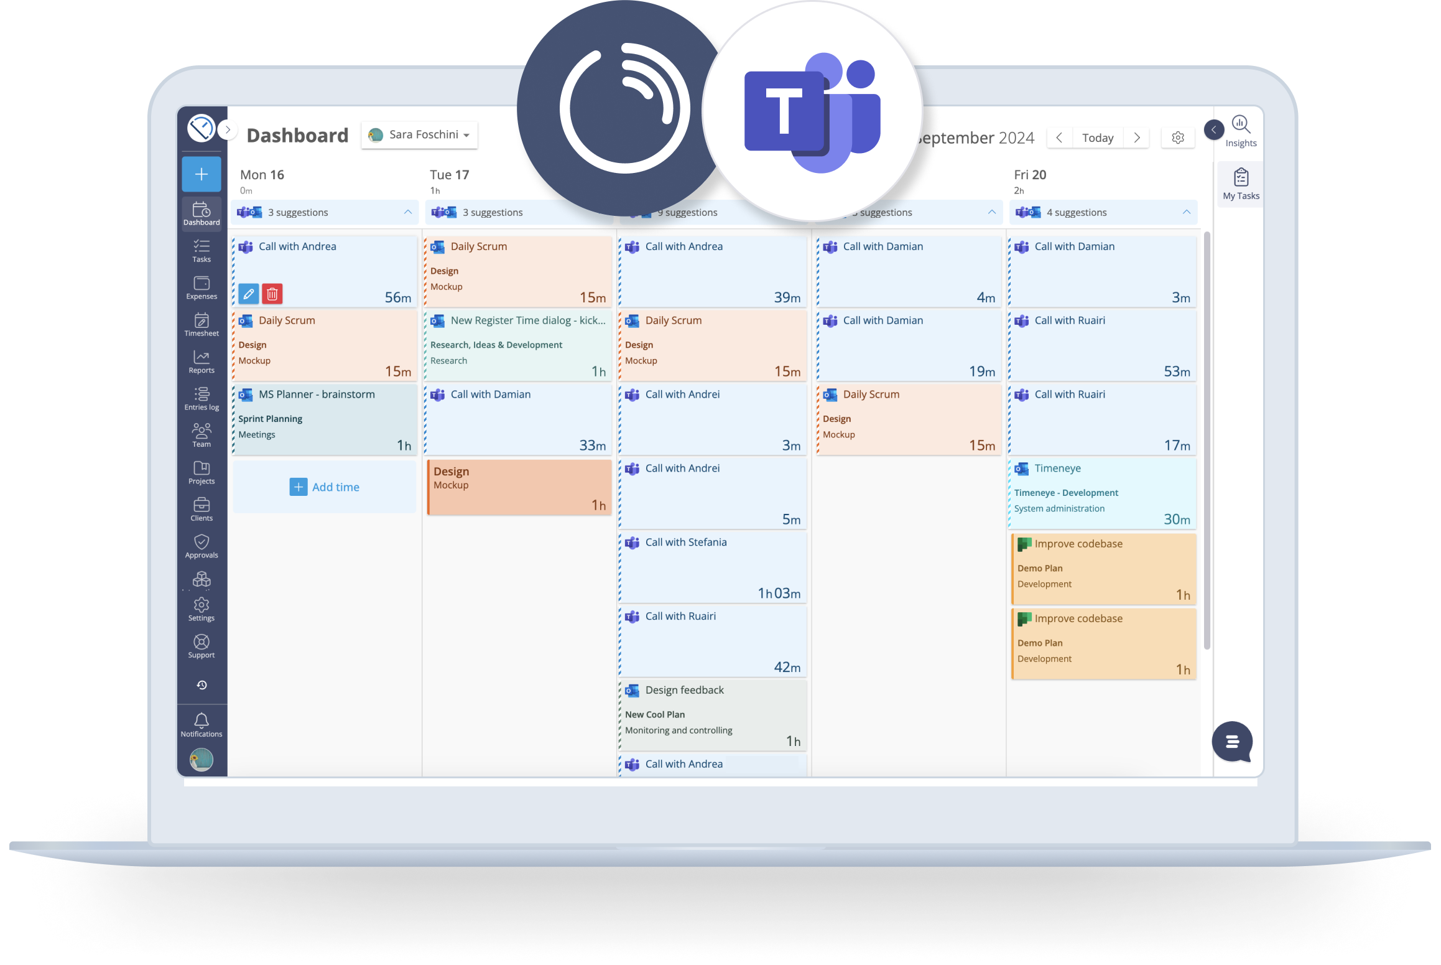Open the user avatar at sidebar bottom

click(x=201, y=760)
